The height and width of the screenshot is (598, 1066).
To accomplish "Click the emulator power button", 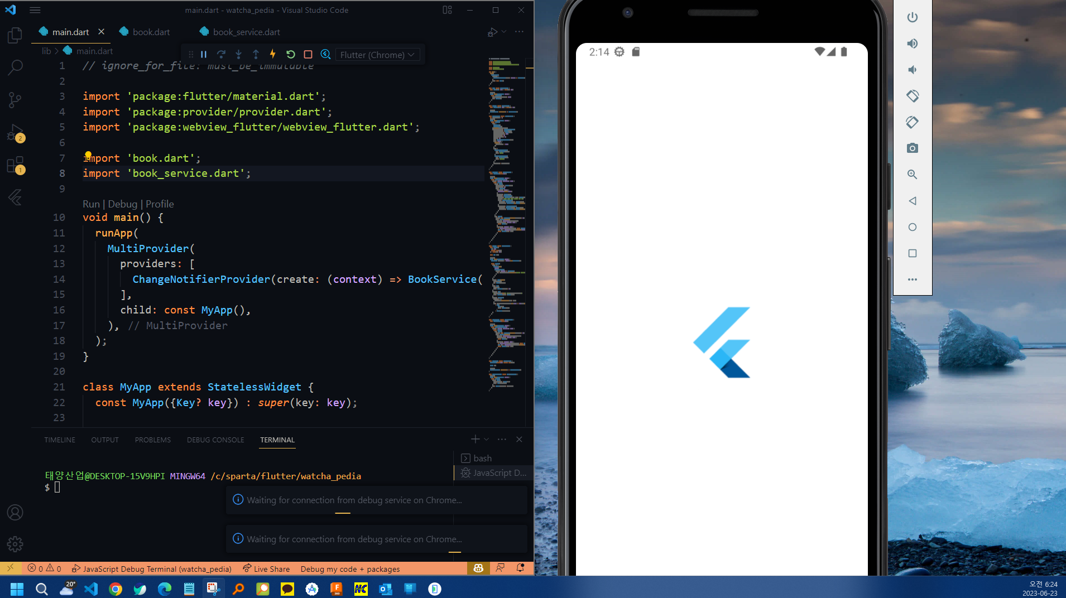I will [913, 17].
